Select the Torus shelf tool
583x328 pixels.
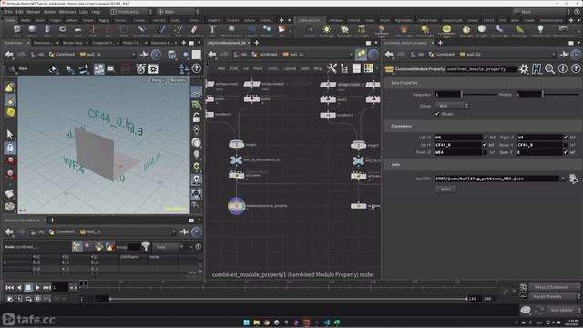point(63,30)
